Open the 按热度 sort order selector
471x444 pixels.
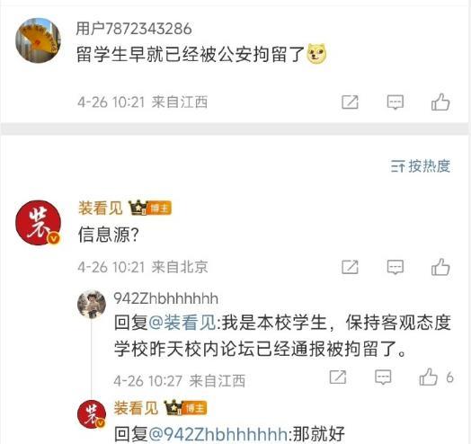coord(421,166)
